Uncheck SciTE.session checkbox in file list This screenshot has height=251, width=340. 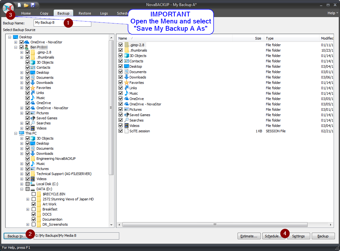click(x=121, y=131)
